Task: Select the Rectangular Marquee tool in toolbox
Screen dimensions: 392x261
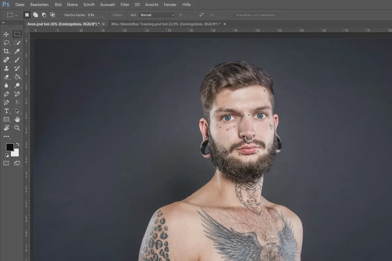Action: (17, 34)
